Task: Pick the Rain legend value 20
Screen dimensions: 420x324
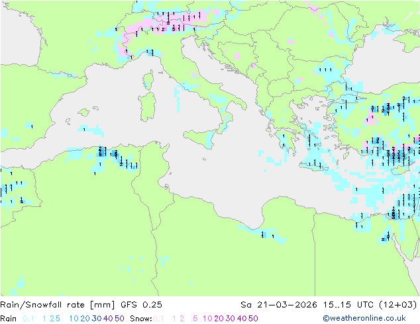Action: click(x=85, y=319)
